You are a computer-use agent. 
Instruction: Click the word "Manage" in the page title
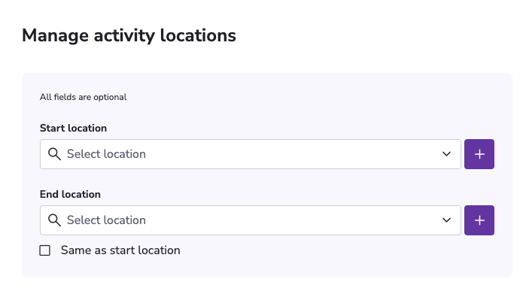(x=56, y=35)
